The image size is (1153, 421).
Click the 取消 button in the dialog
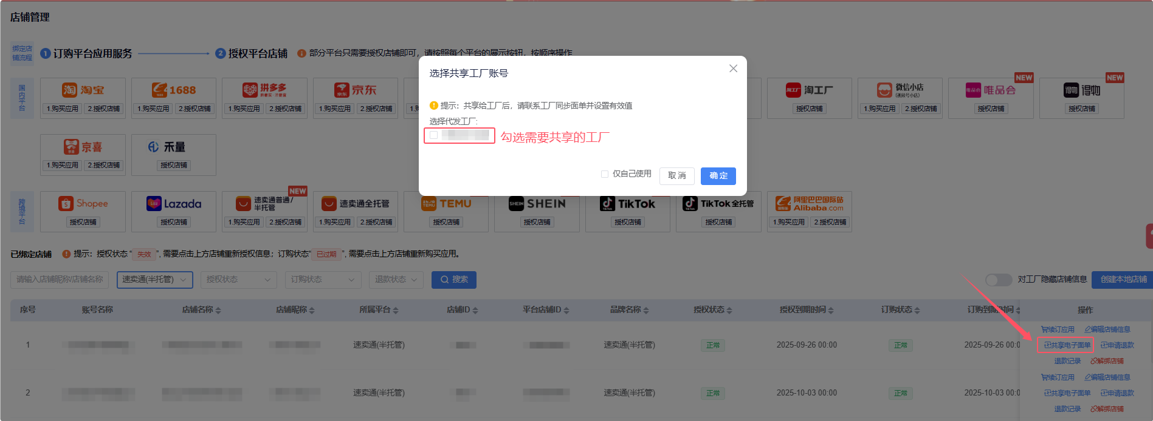[x=676, y=176]
